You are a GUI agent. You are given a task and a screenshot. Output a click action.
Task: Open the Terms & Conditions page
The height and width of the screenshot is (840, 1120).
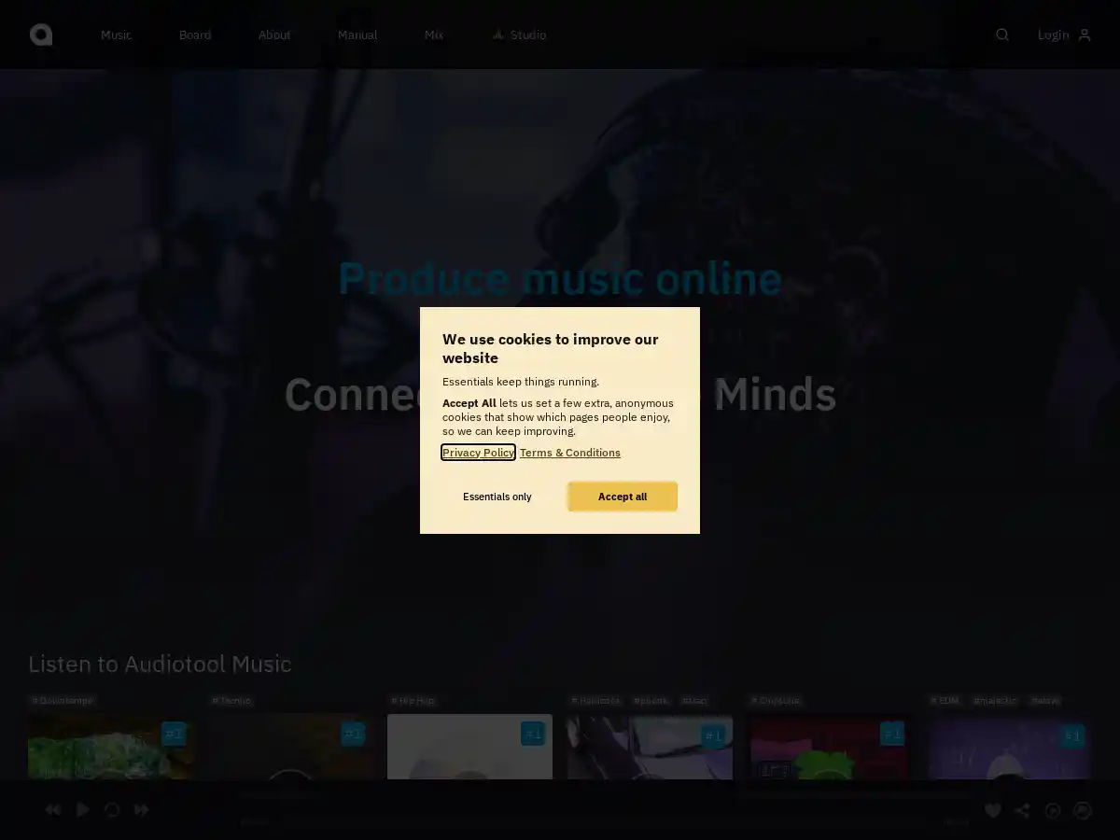pyautogui.click(x=569, y=453)
